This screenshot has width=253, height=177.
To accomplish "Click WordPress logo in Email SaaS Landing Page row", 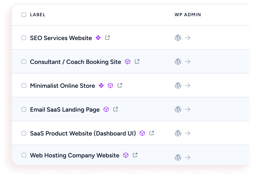I will [178, 110].
